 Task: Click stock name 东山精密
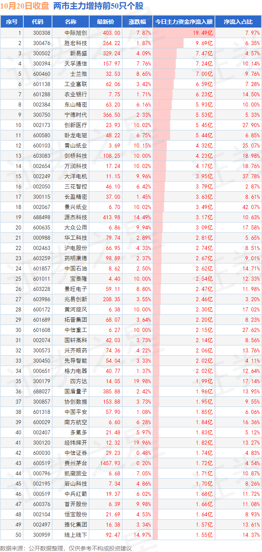click(76, 104)
